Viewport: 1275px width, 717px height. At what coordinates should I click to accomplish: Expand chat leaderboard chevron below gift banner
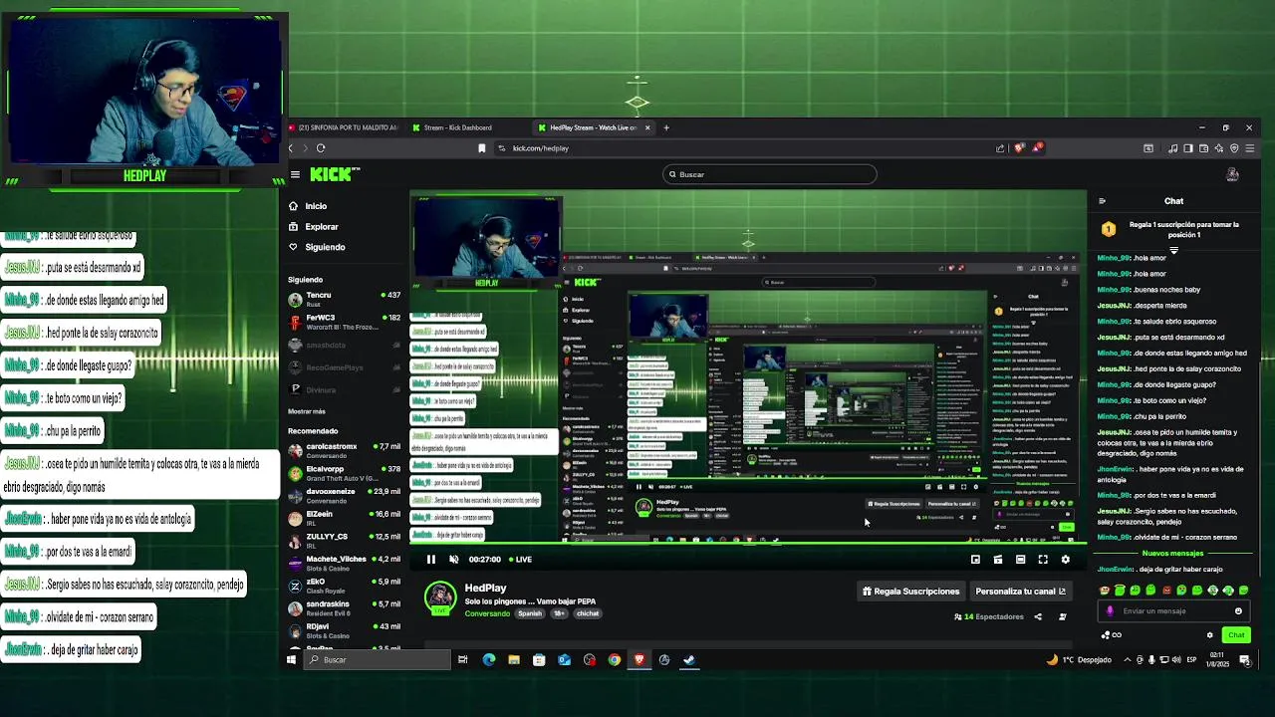tap(1173, 250)
